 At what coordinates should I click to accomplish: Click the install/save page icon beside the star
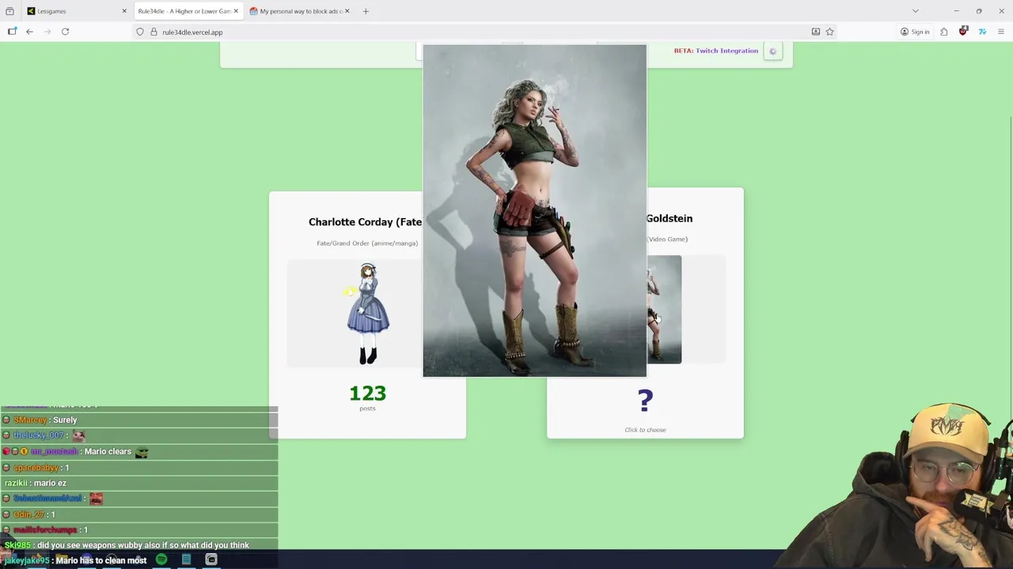[815, 32]
